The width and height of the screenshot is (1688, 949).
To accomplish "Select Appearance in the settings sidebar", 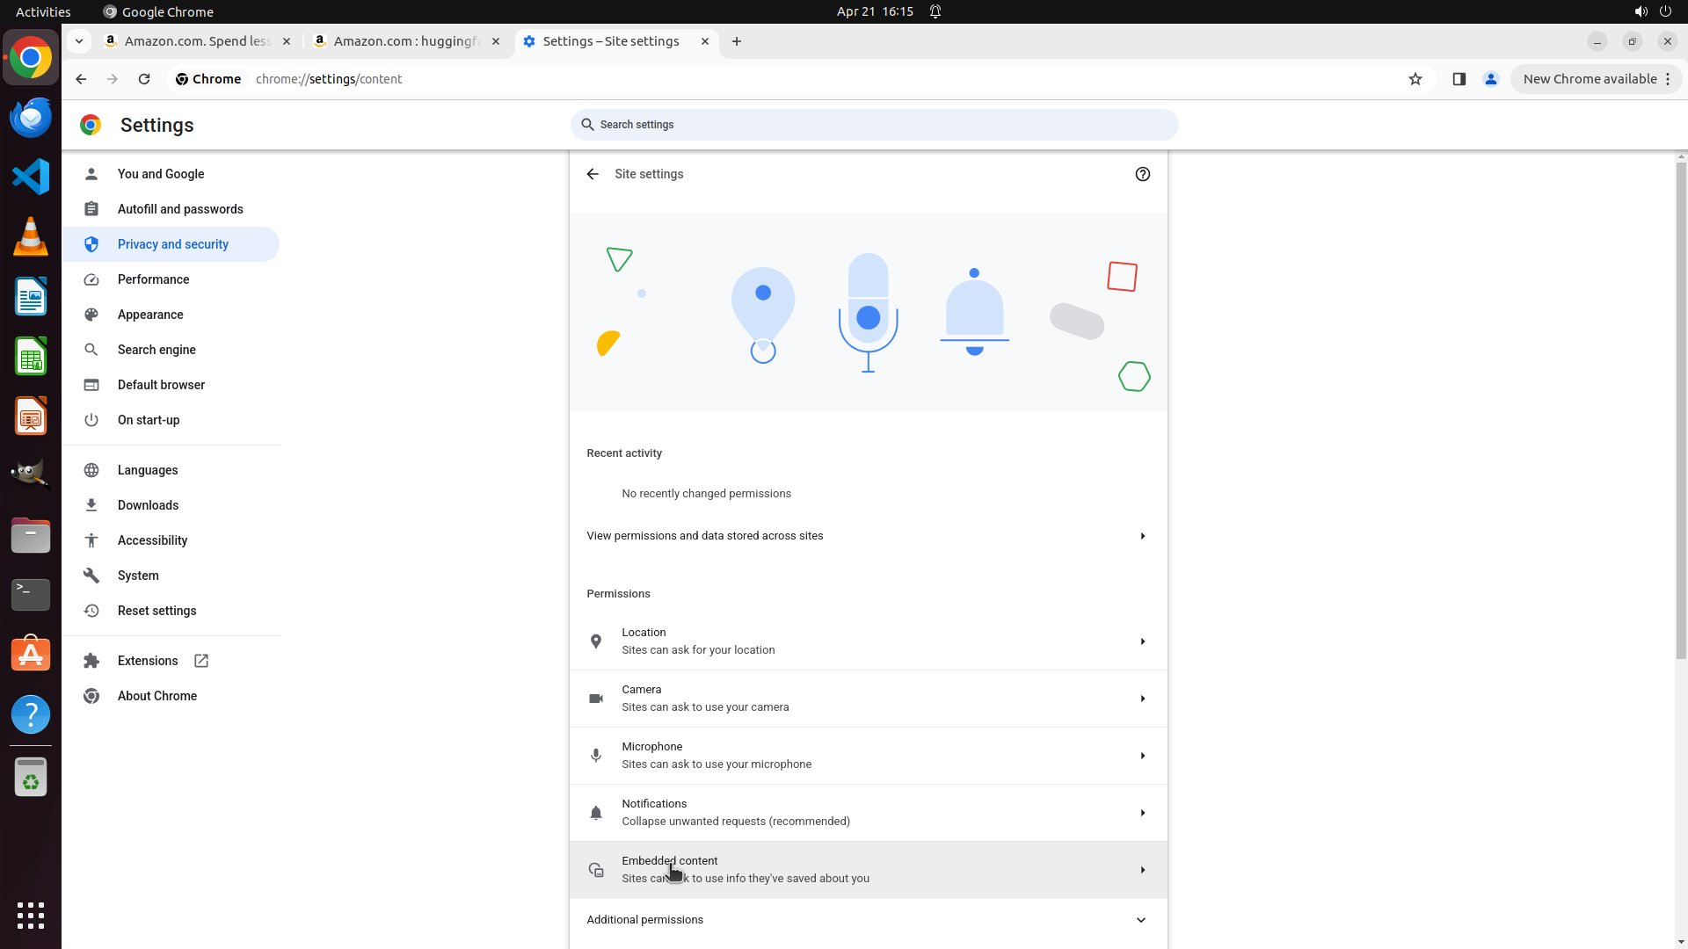I will click(x=150, y=315).
